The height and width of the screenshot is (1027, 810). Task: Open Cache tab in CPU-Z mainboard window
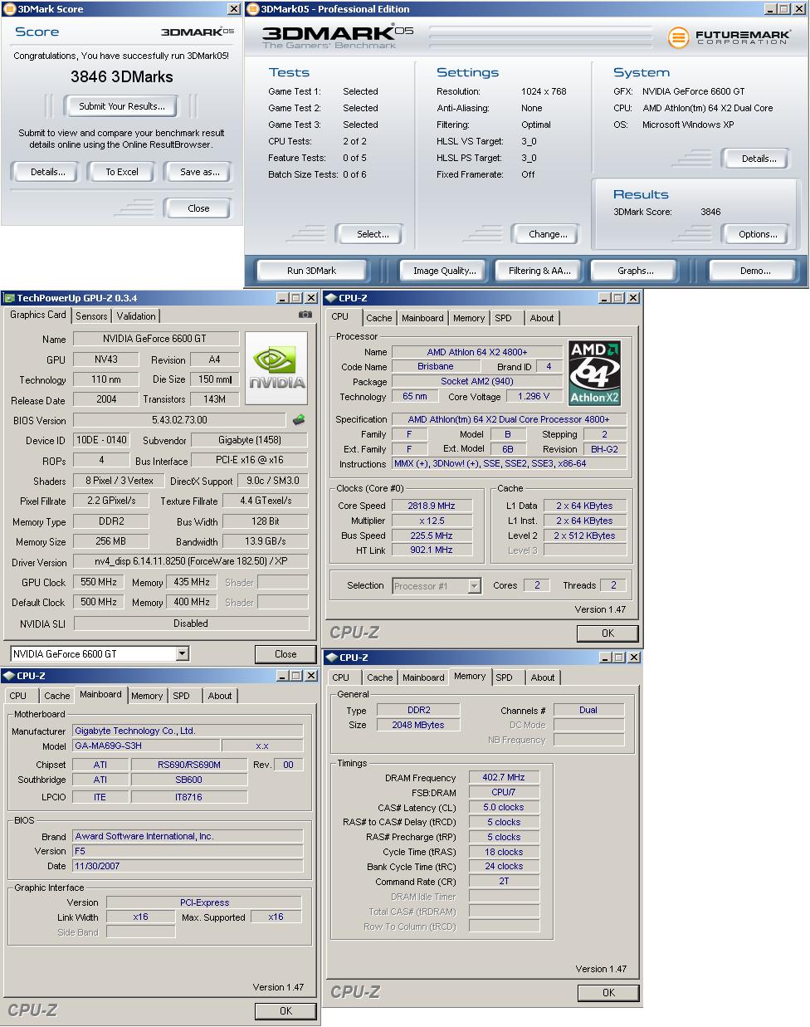[57, 696]
